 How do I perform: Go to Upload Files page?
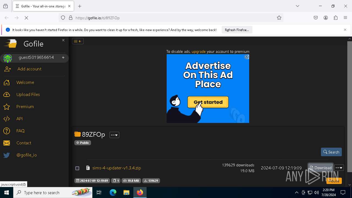pyautogui.click(x=28, y=95)
